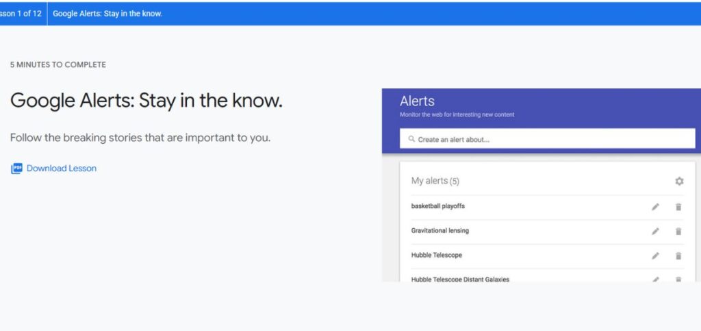Click the 'My alerts (5)' heading
This screenshot has height=331, width=701.
[435, 181]
